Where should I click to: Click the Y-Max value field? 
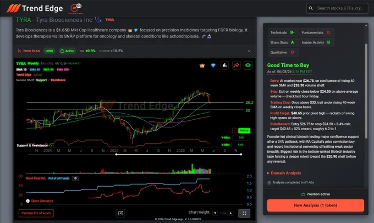pyautogui.click(x=241, y=138)
